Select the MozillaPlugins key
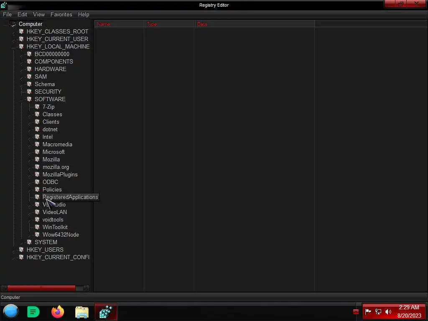The width and height of the screenshot is (428, 321). point(60,174)
